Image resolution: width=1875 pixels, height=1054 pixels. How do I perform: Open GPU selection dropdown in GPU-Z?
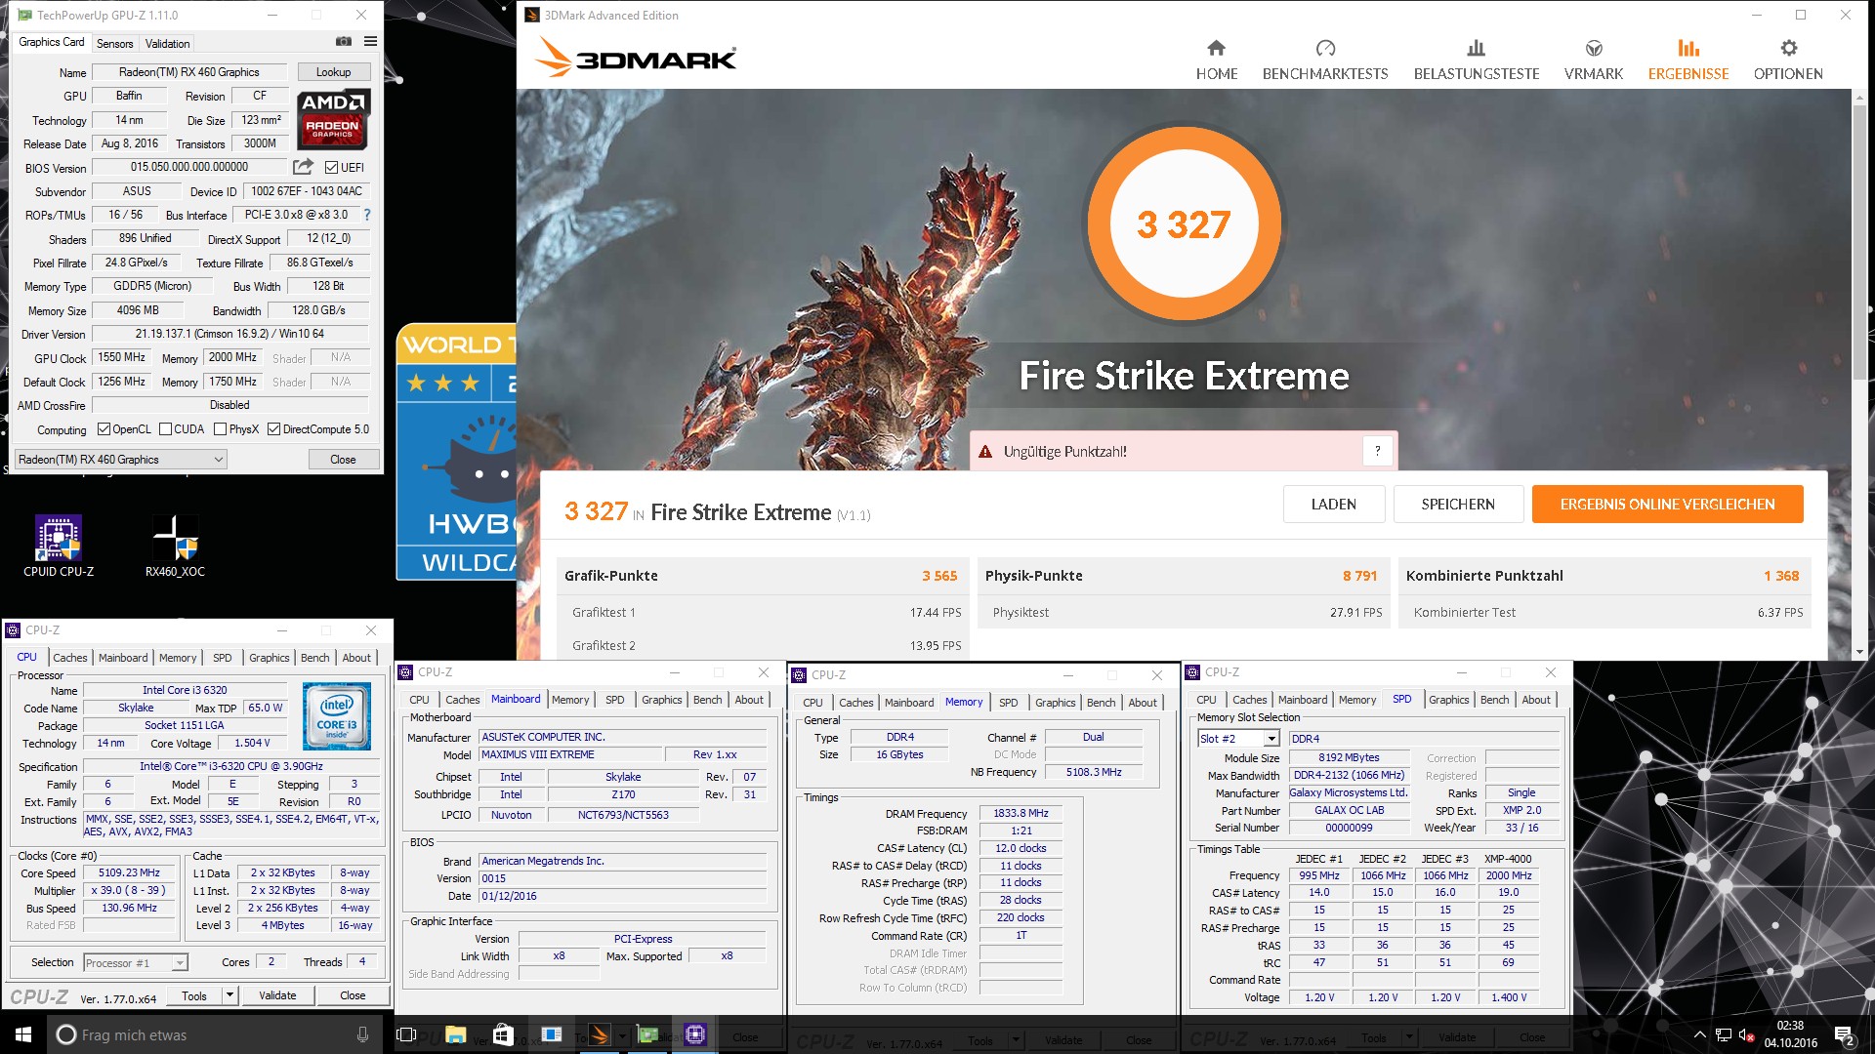click(121, 460)
